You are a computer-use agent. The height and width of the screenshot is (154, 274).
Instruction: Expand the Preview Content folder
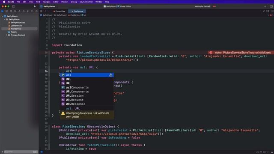click(x=7, y=35)
